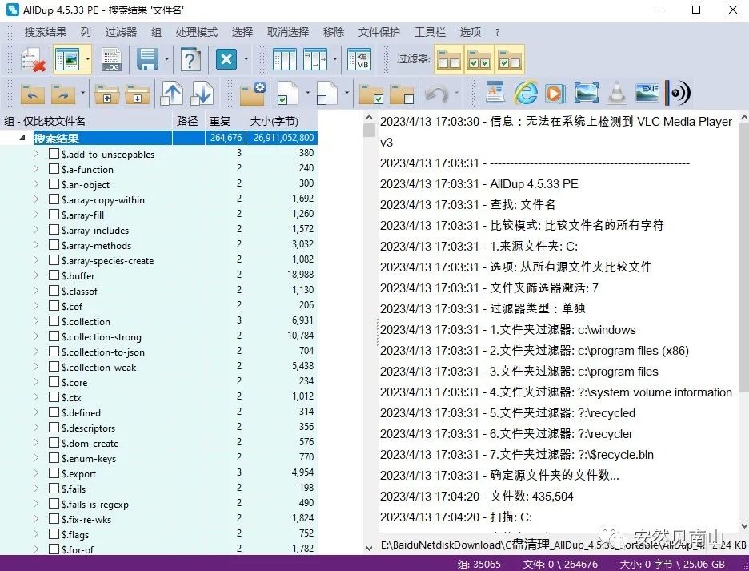Click the Internet Explorer viewer icon
The image size is (749, 571).
(526, 92)
